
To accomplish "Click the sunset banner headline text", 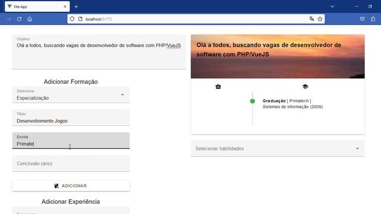I will [268, 50].
